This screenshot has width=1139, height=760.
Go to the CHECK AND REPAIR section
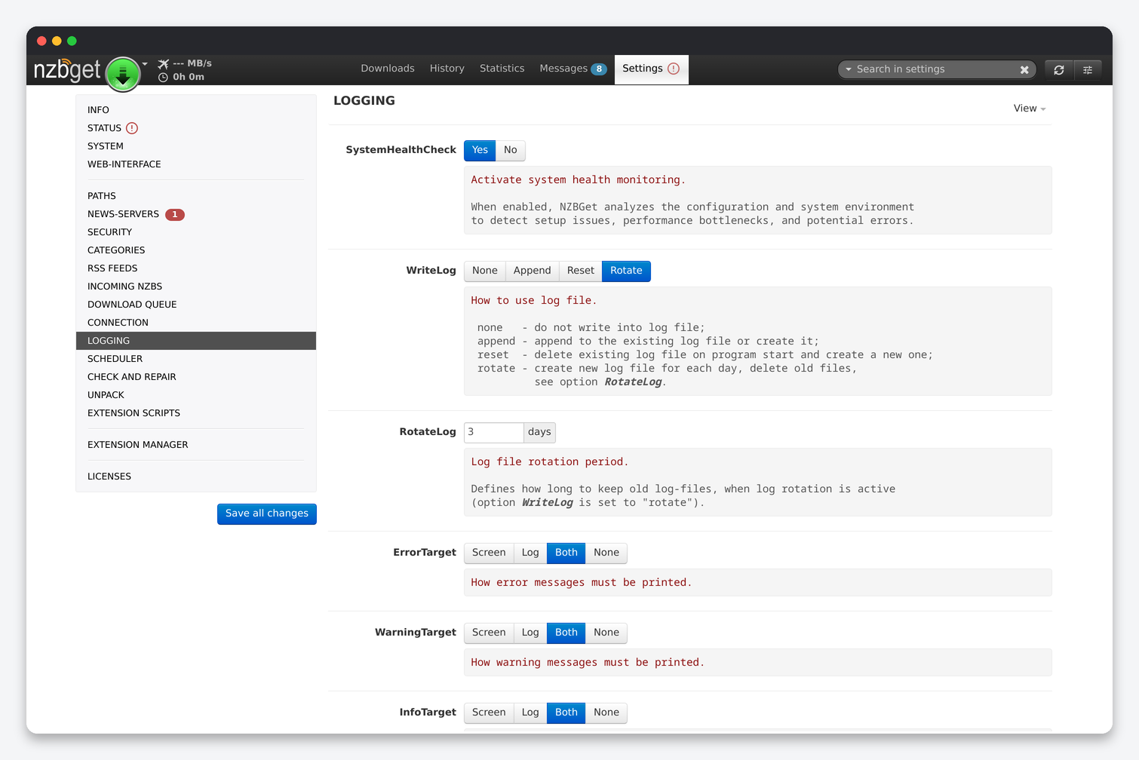click(196, 377)
